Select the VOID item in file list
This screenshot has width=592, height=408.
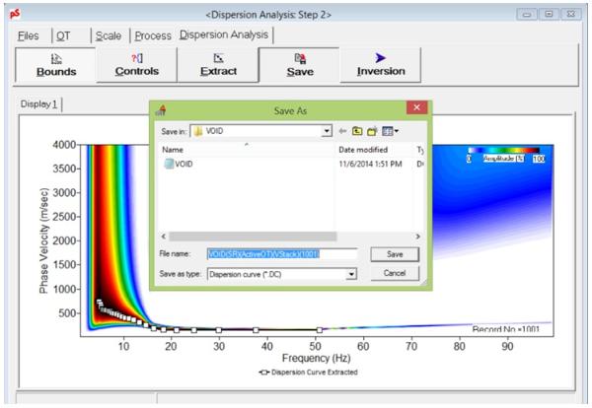(184, 165)
